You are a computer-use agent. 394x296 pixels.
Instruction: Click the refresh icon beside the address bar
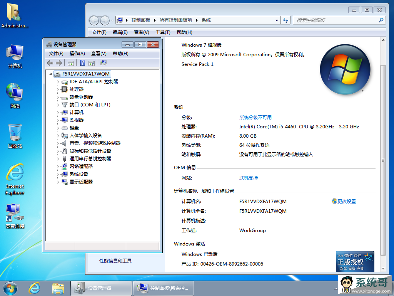coord(285,20)
